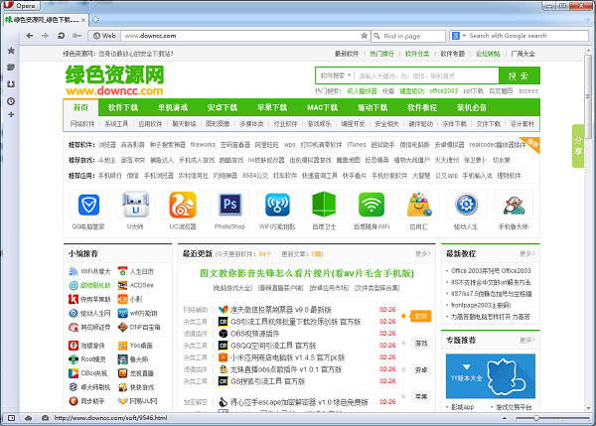The width and height of the screenshot is (596, 426).
Task: Open a new tab with the plus button
Action: pyautogui.click(x=95, y=20)
